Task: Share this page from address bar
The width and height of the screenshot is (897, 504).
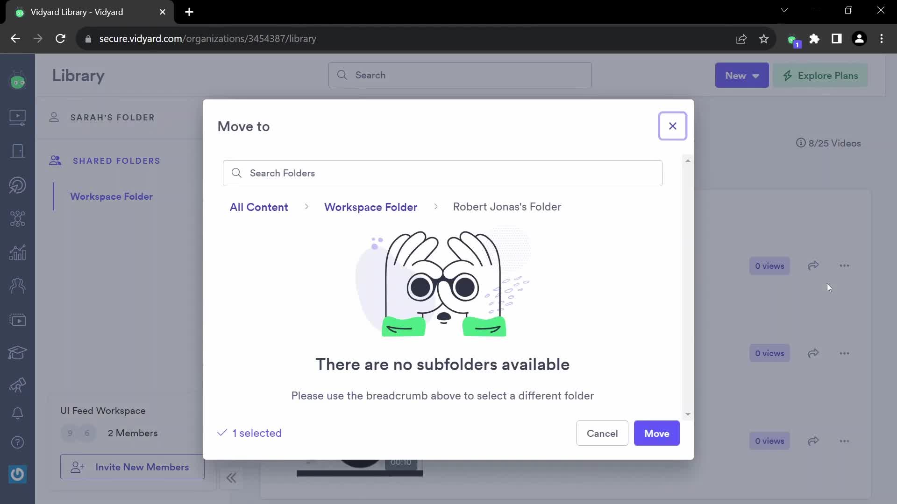Action: [741, 39]
